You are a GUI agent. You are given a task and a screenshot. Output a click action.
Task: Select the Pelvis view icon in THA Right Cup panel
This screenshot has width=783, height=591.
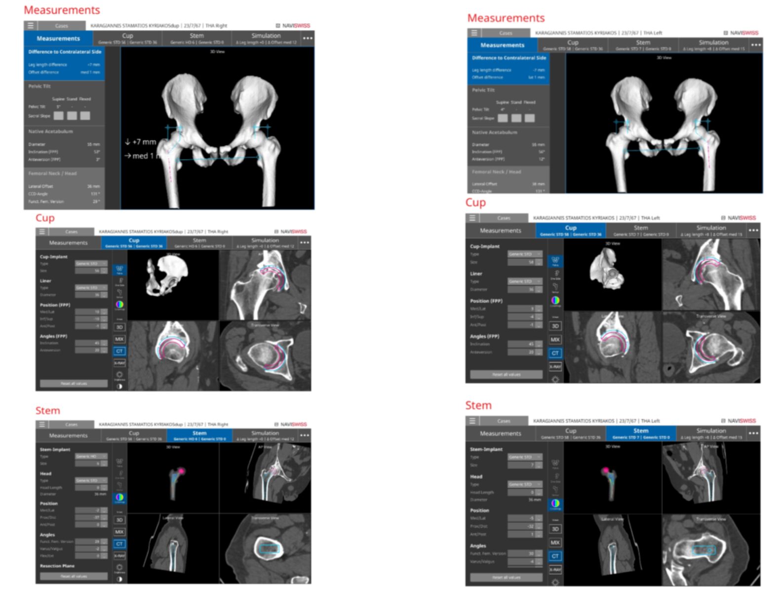point(119,269)
